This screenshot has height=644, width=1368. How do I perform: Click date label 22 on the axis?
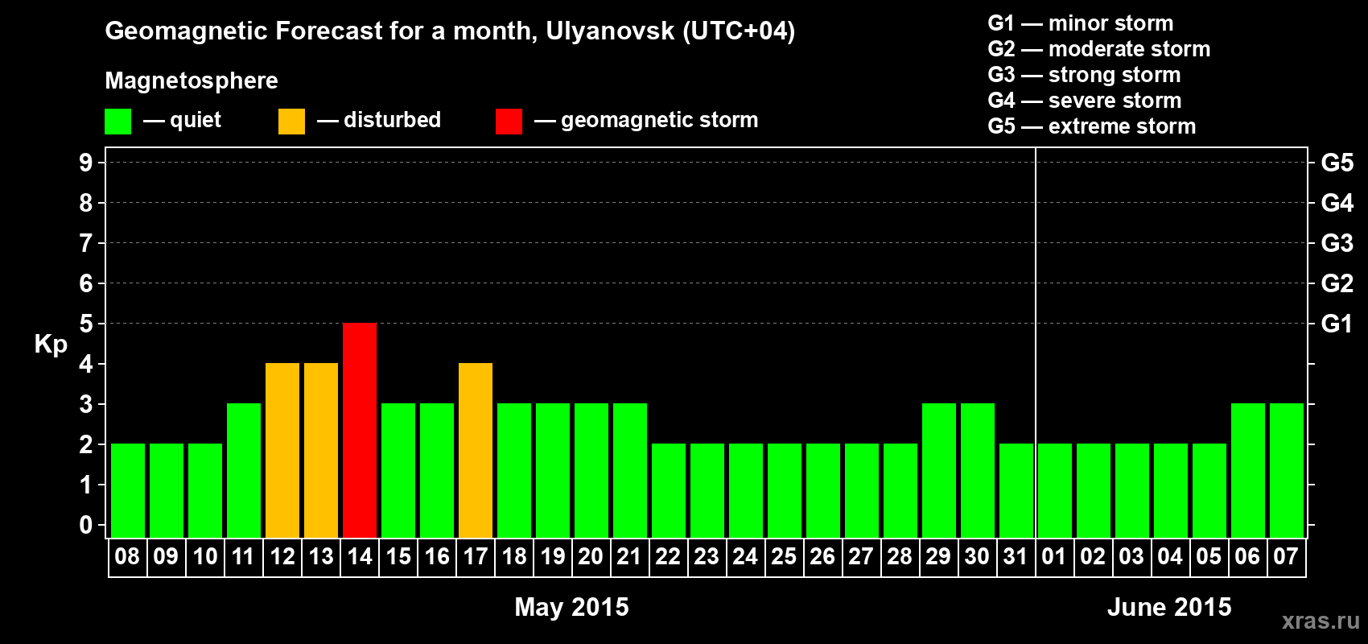(668, 556)
